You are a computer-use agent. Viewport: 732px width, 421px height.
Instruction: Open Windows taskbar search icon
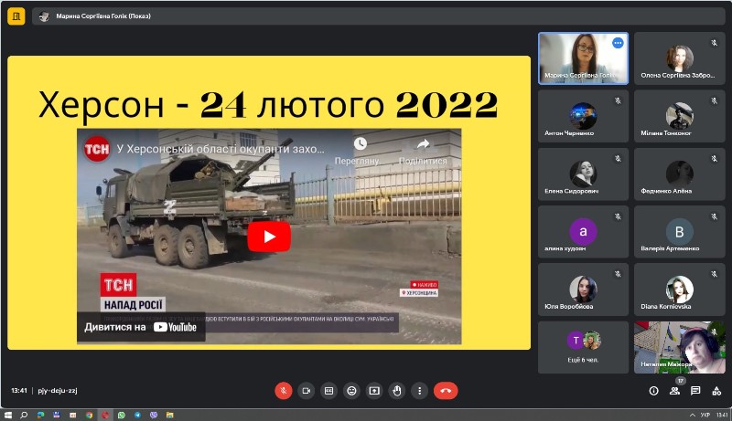[x=25, y=415]
